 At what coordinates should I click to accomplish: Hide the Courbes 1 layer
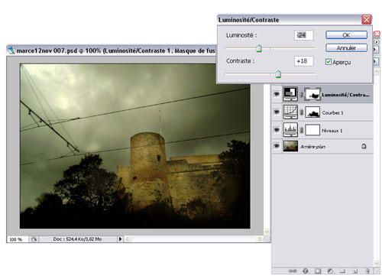tap(277, 112)
